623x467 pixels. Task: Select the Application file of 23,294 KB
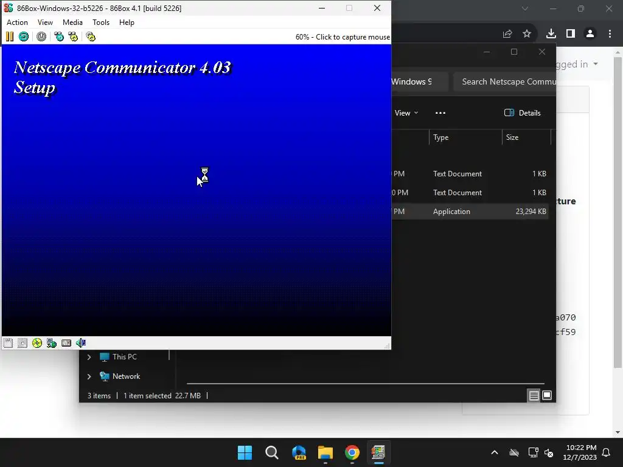click(x=470, y=211)
